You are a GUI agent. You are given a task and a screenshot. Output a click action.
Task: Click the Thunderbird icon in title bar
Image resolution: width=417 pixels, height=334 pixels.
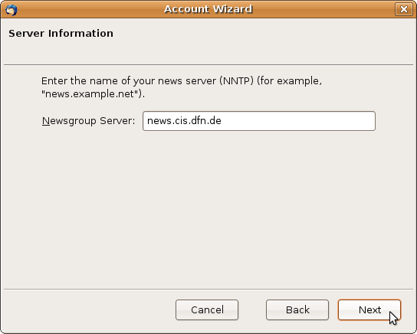pyautogui.click(x=11, y=10)
